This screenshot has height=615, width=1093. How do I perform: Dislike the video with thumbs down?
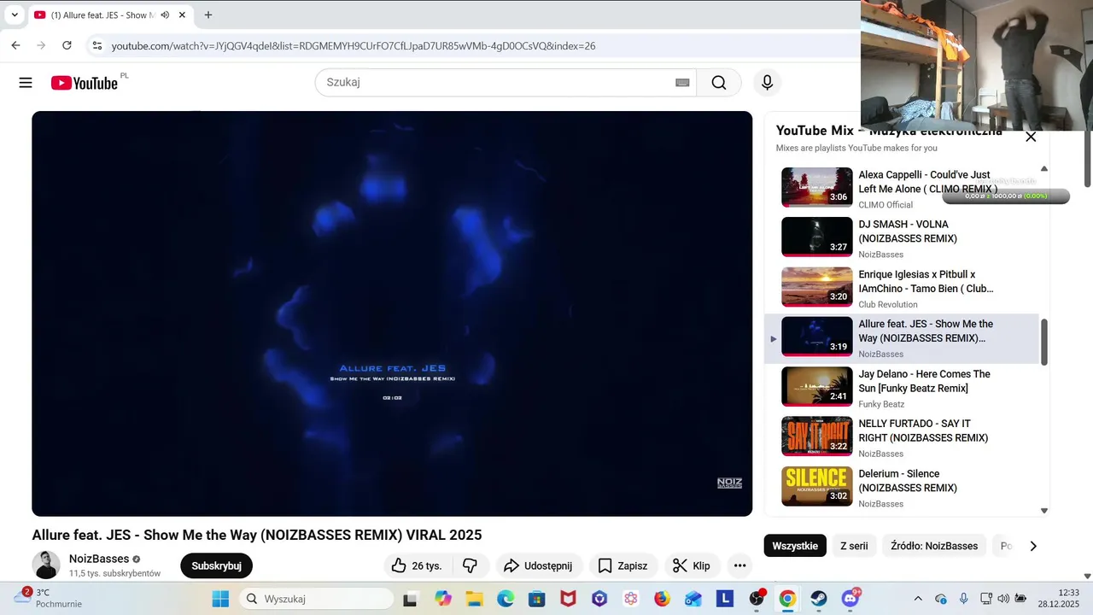tap(470, 565)
